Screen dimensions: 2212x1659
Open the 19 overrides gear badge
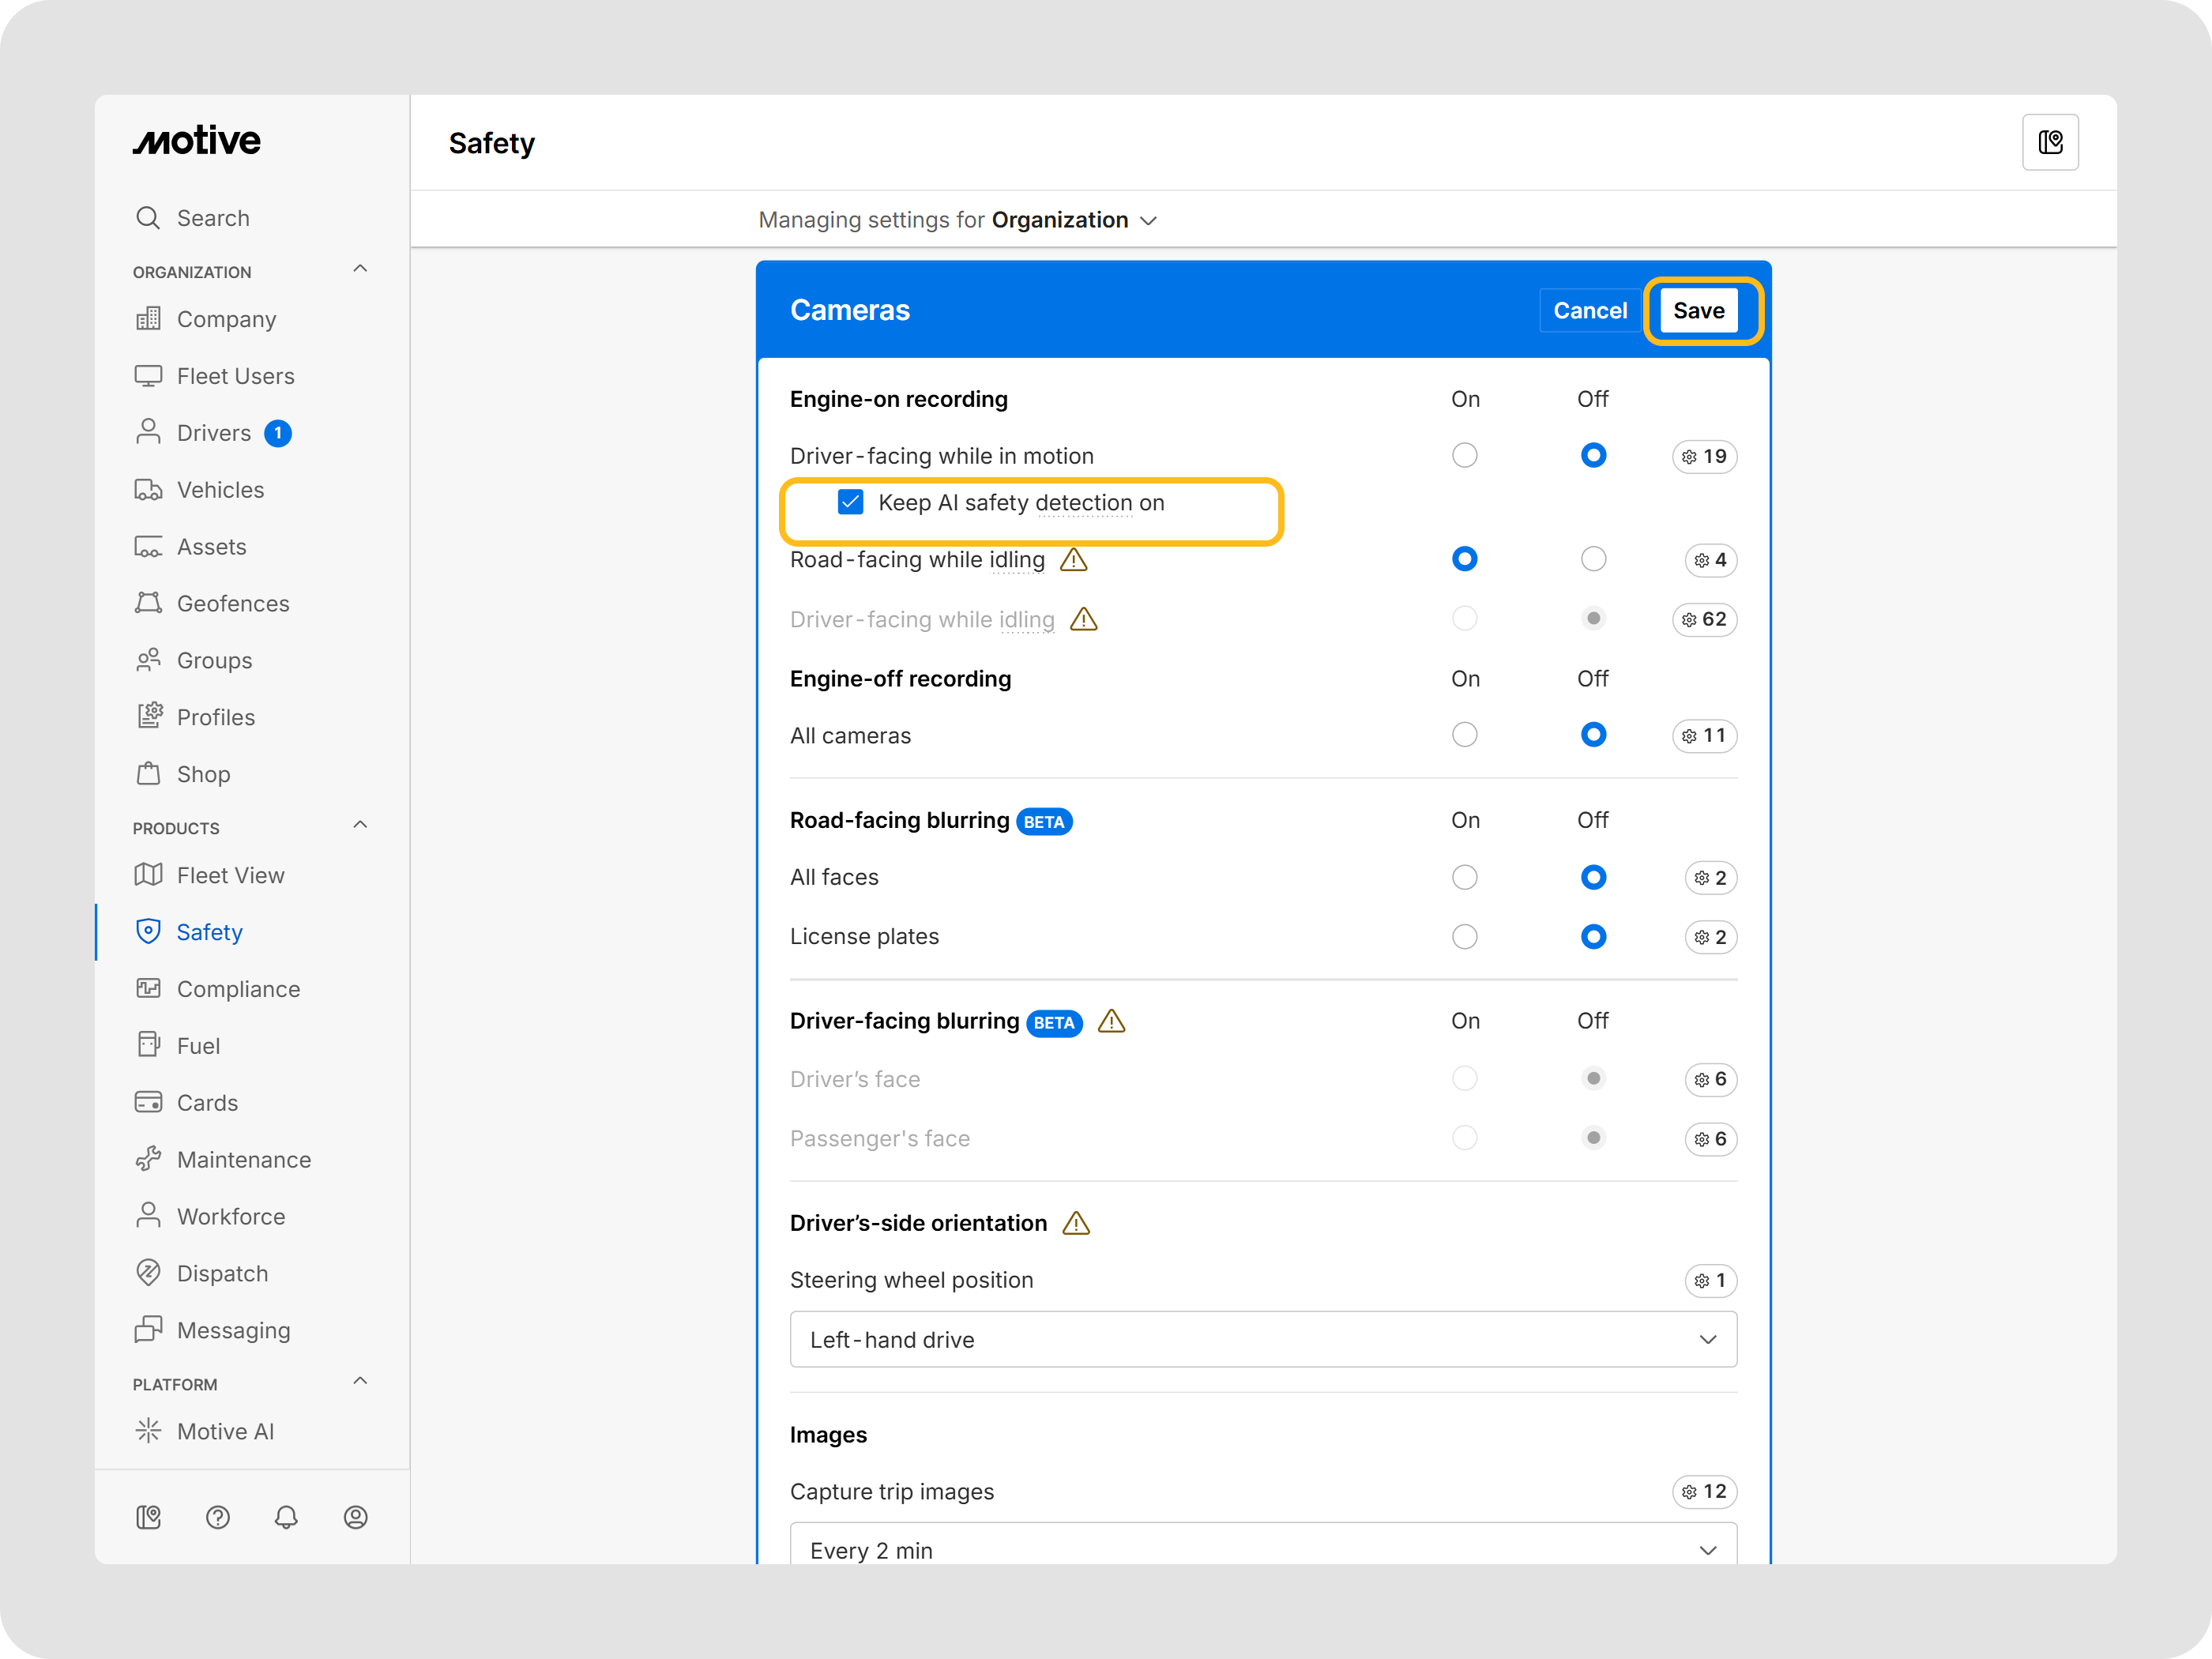1704,456
